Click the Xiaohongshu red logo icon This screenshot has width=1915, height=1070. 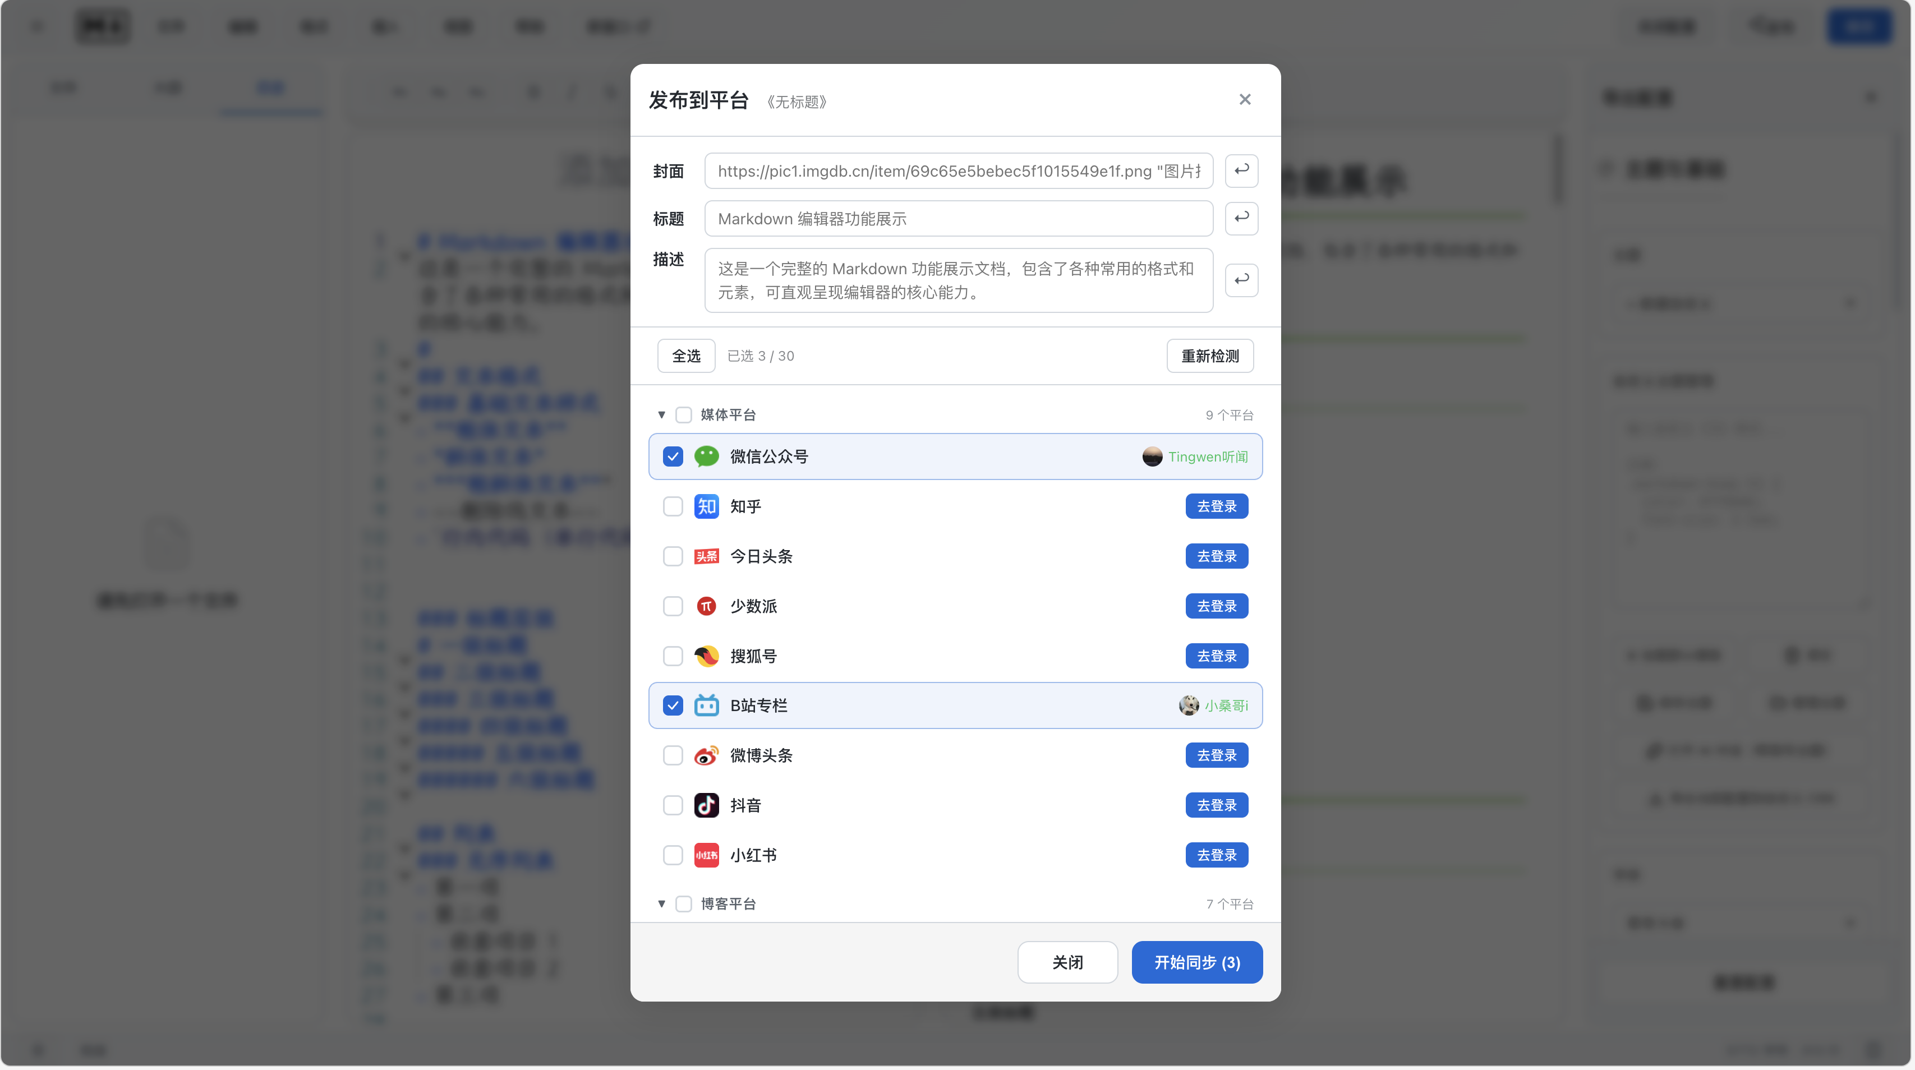(x=706, y=855)
